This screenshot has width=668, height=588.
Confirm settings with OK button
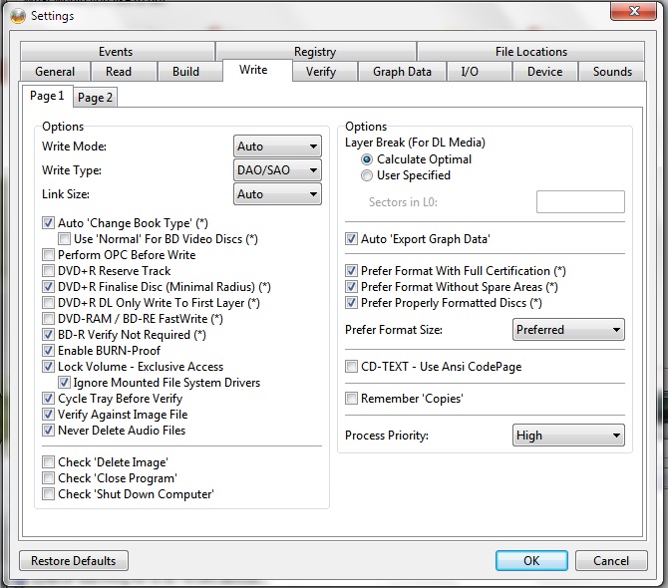[531, 561]
